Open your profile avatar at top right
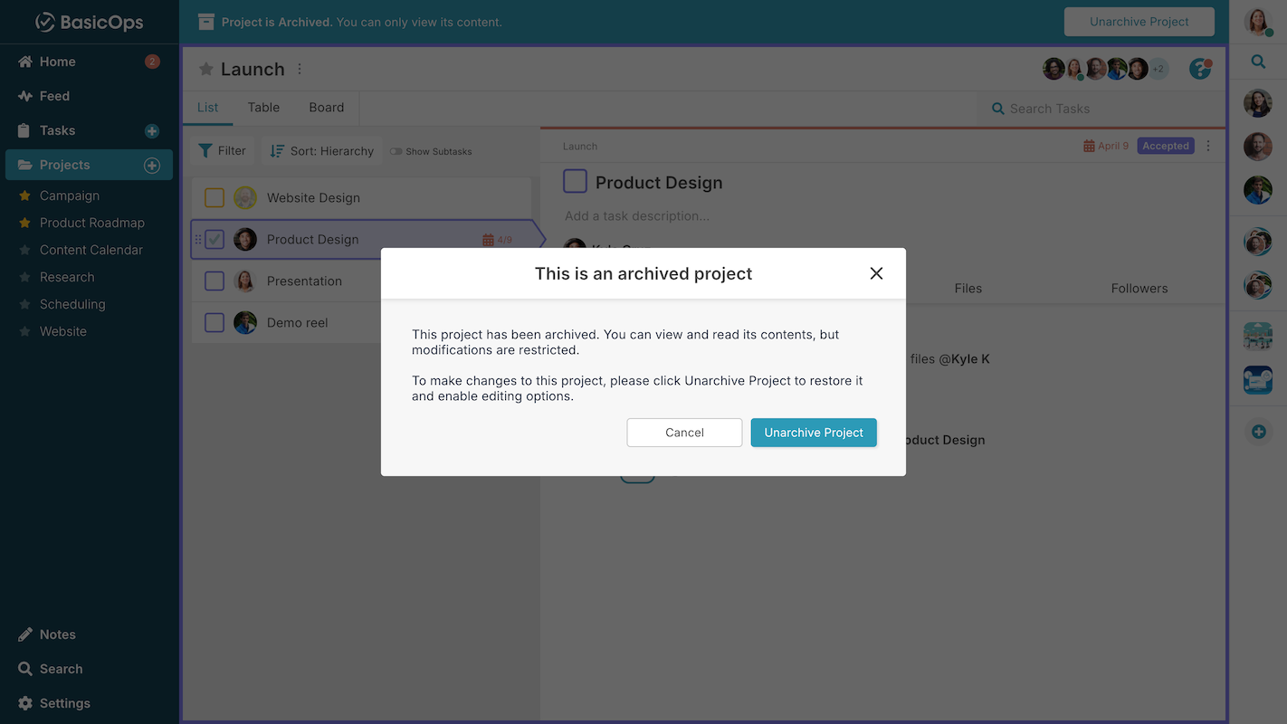The width and height of the screenshot is (1287, 724). click(1258, 22)
